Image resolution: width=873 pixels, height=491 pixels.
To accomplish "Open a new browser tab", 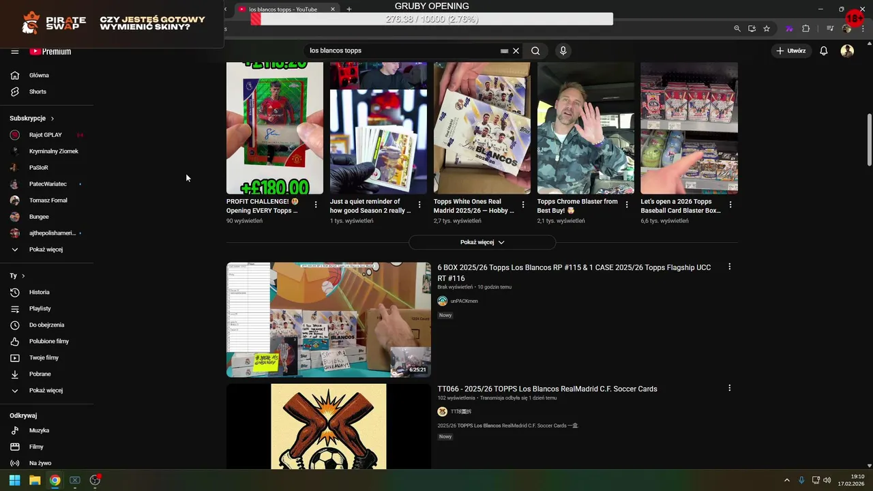I will [x=349, y=10].
